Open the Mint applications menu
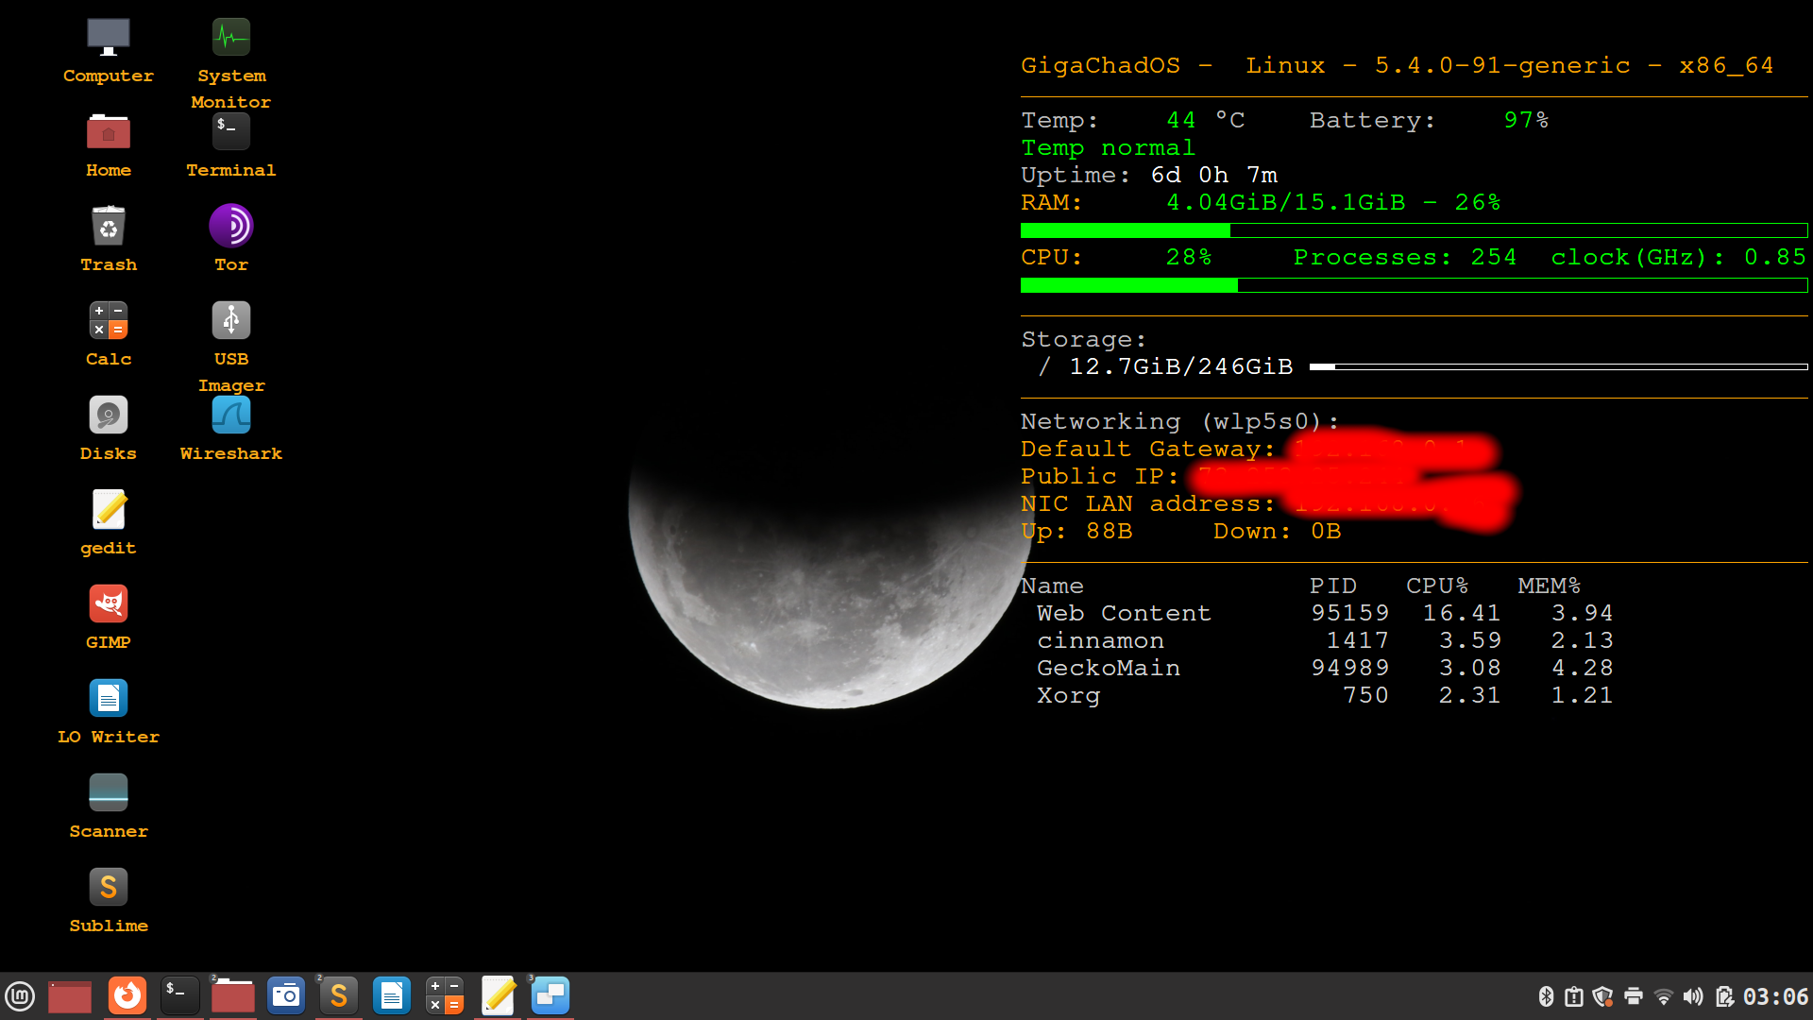Image resolution: width=1813 pixels, height=1020 pixels. tap(20, 995)
